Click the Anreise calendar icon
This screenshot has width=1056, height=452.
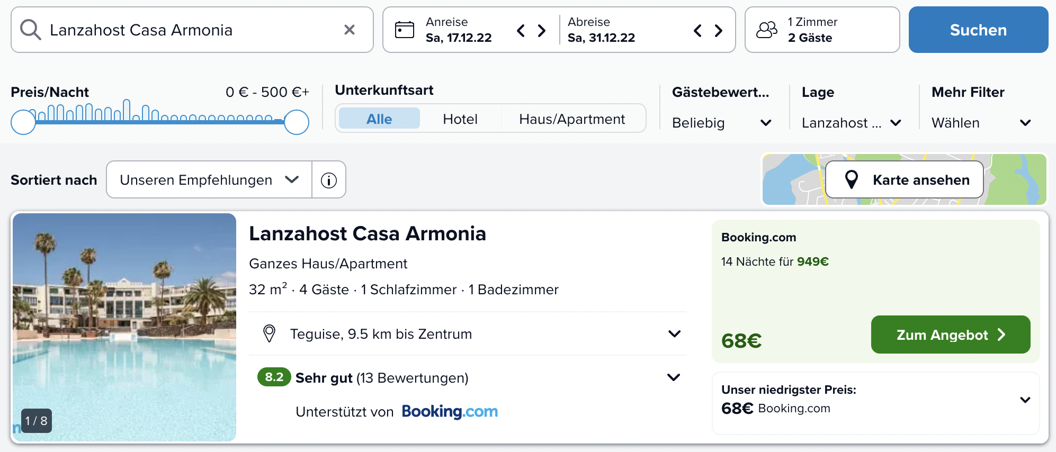tap(405, 30)
